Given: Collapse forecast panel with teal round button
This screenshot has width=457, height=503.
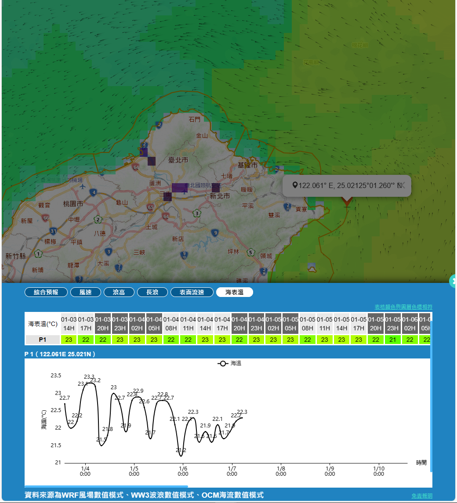Looking at the screenshot, I should pyautogui.click(x=454, y=281).
